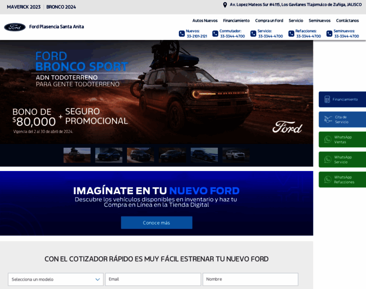Viewport: 366px width, 289px height.
Task: Click the WhatsApp Servicio label
Action: (x=343, y=160)
